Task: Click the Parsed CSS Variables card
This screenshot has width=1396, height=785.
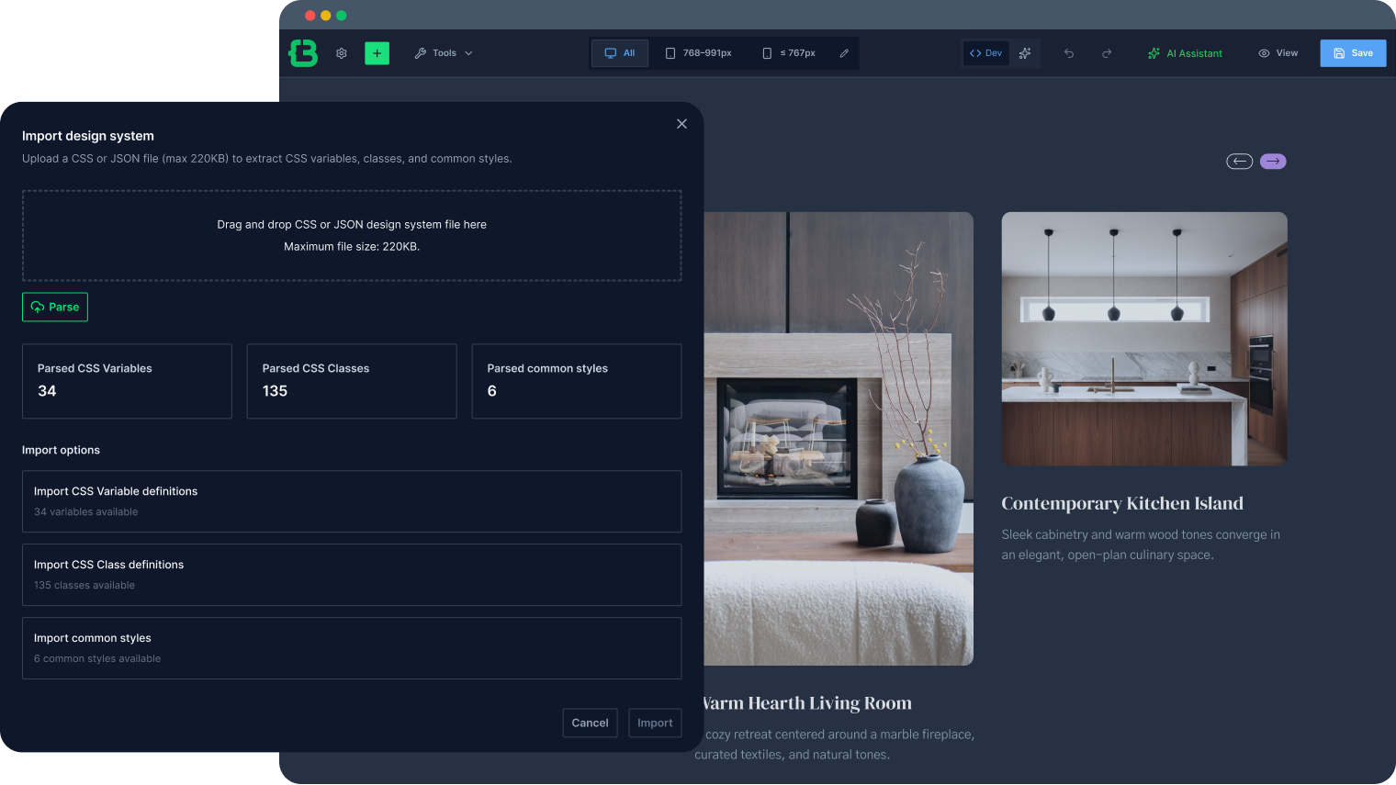Action: point(127,381)
